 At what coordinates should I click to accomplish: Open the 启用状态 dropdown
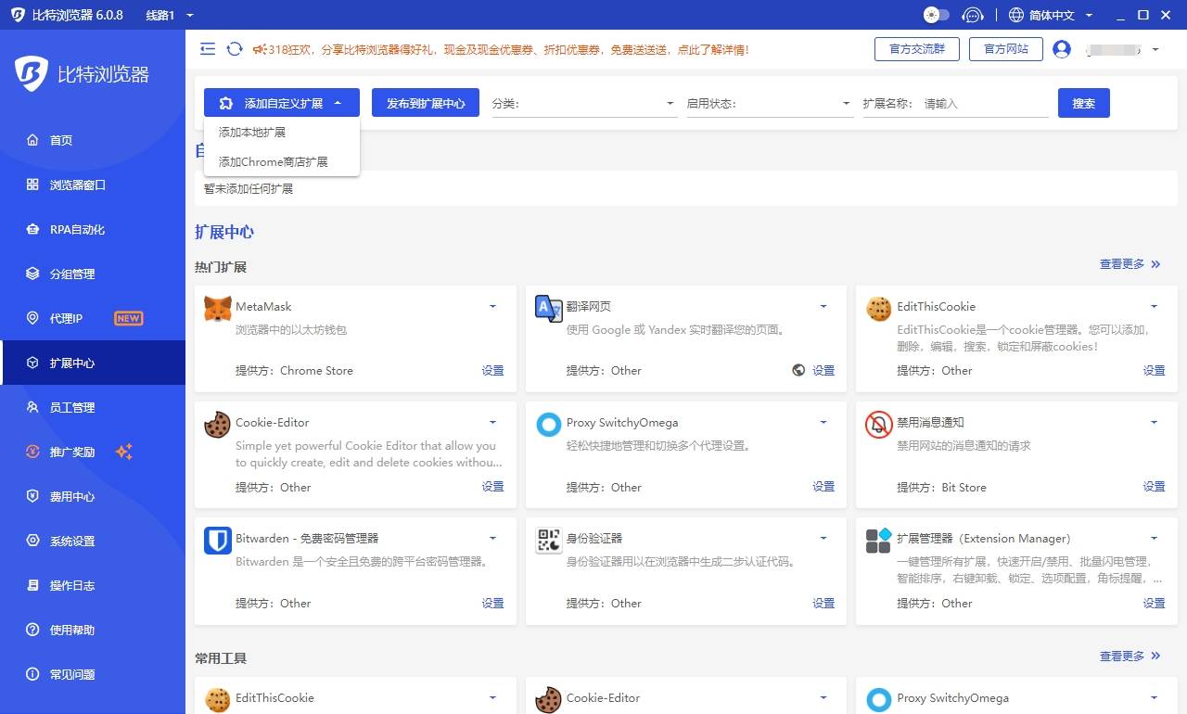coord(768,103)
